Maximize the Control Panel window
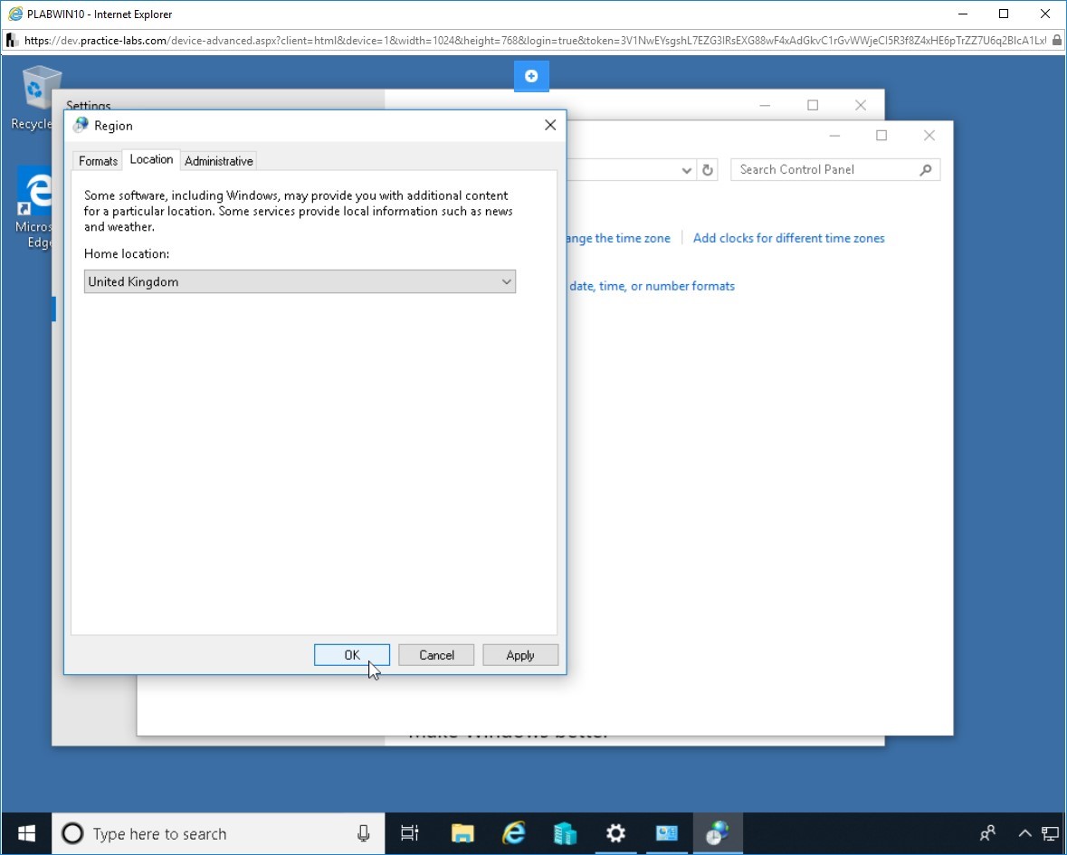Screen dimensions: 1067x855 click(881, 136)
